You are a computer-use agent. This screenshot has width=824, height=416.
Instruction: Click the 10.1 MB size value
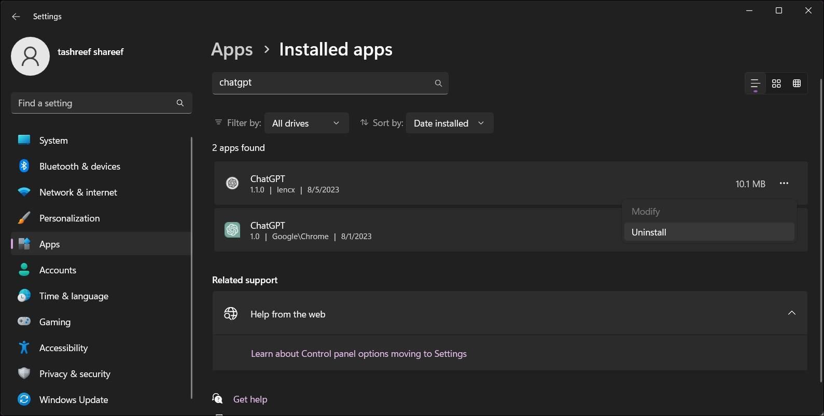point(750,184)
